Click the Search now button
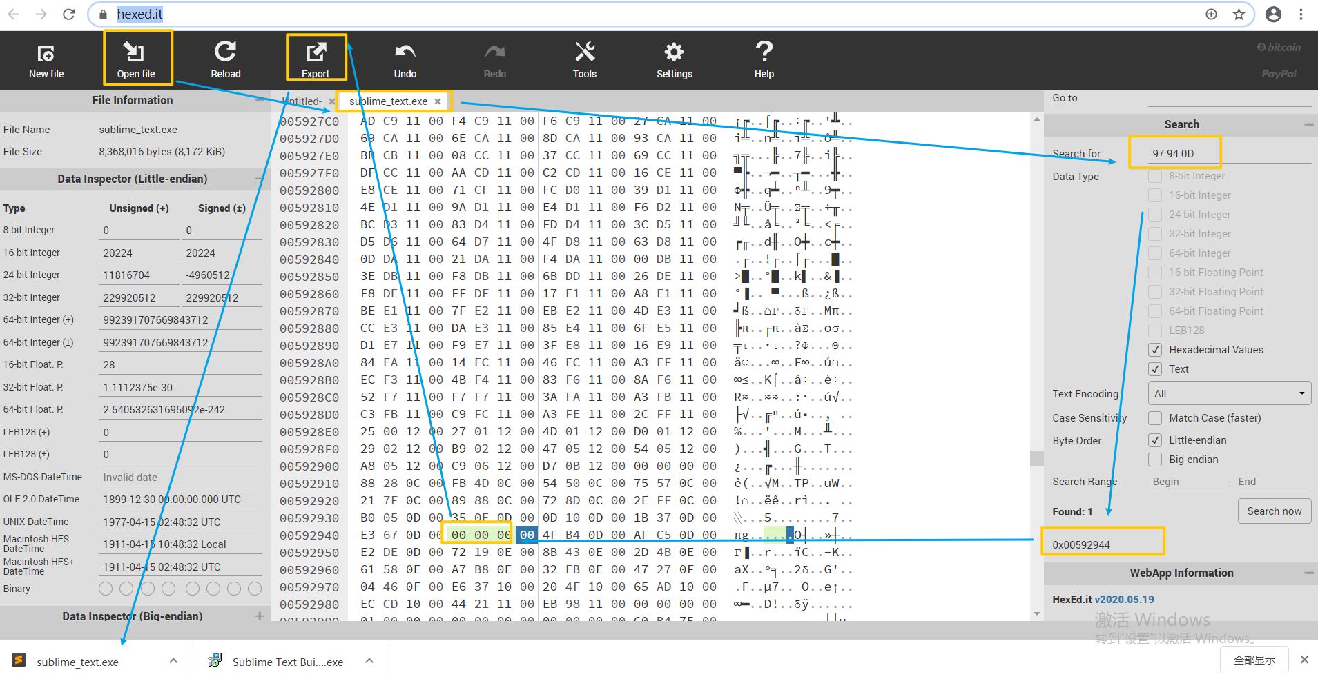The height and width of the screenshot is (679, 1318). click(1274, 511)
